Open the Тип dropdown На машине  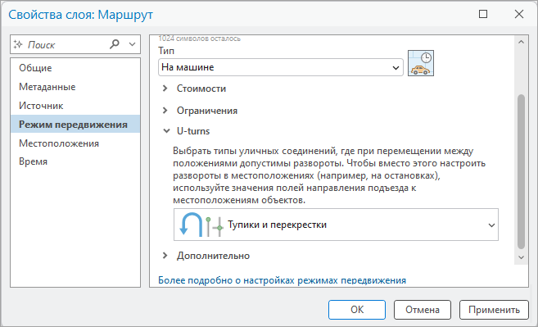coord(280,67)
